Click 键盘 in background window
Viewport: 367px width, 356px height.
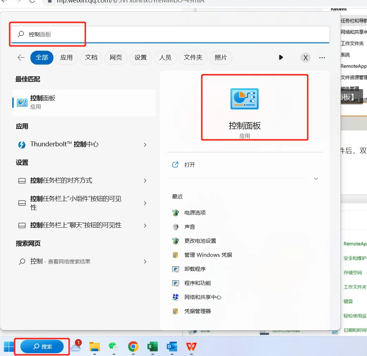coord(348,301)
